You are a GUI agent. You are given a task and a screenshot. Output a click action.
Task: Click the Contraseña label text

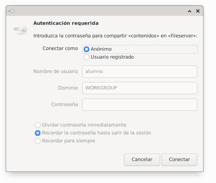pos(65,105)
